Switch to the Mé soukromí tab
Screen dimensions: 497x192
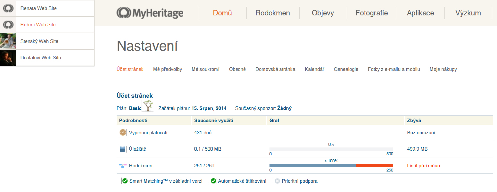pos(205,69)
